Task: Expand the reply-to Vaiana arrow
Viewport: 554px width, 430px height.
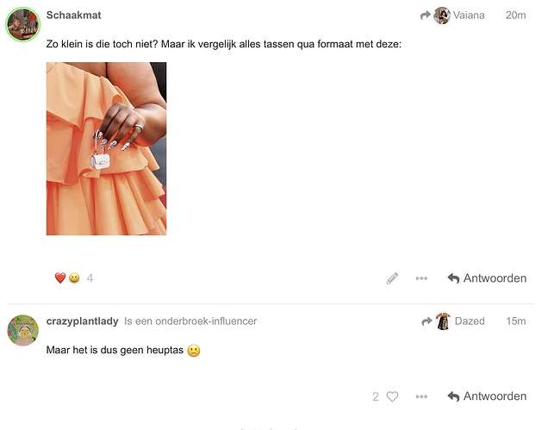Action: click(426, 16)
